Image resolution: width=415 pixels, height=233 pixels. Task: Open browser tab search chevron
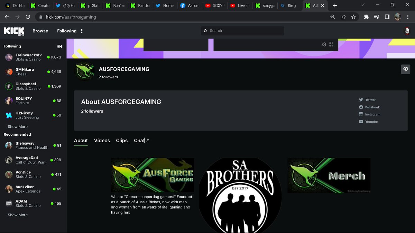[x=362, y=5]
